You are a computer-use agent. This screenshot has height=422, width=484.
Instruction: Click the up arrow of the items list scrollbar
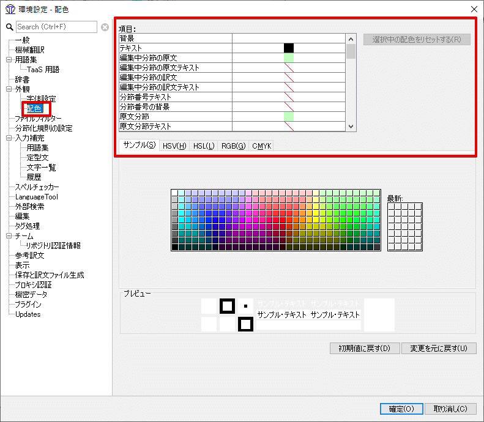(351, 39)
